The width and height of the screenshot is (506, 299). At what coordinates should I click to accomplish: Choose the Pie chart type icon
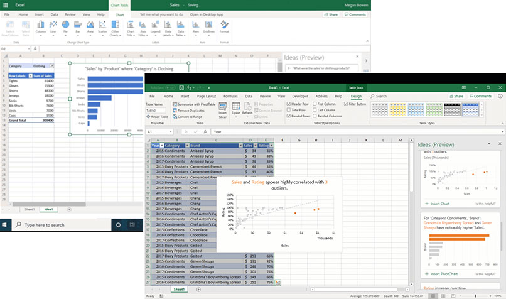(x=65, y=27)
